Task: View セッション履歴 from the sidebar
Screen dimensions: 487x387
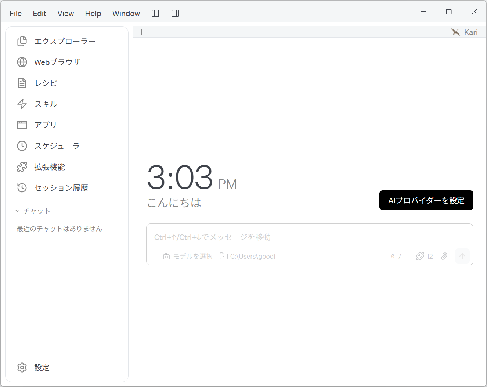Action: [67, 188]
